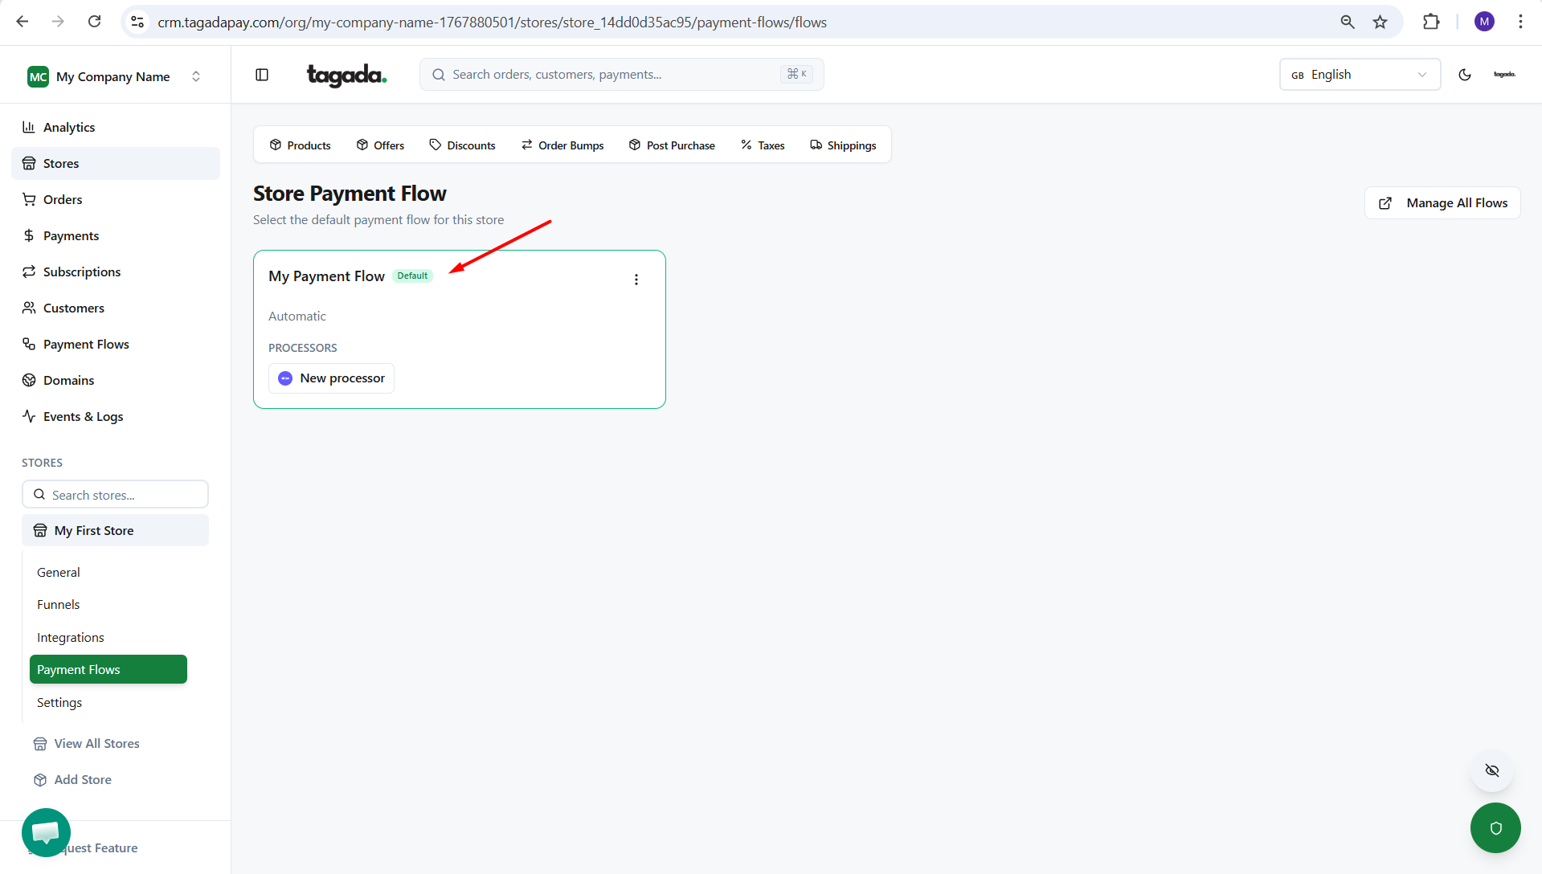Screen dimensions: 1542x874
Task: Click the Add Store link
Action: tap(83, 779)
